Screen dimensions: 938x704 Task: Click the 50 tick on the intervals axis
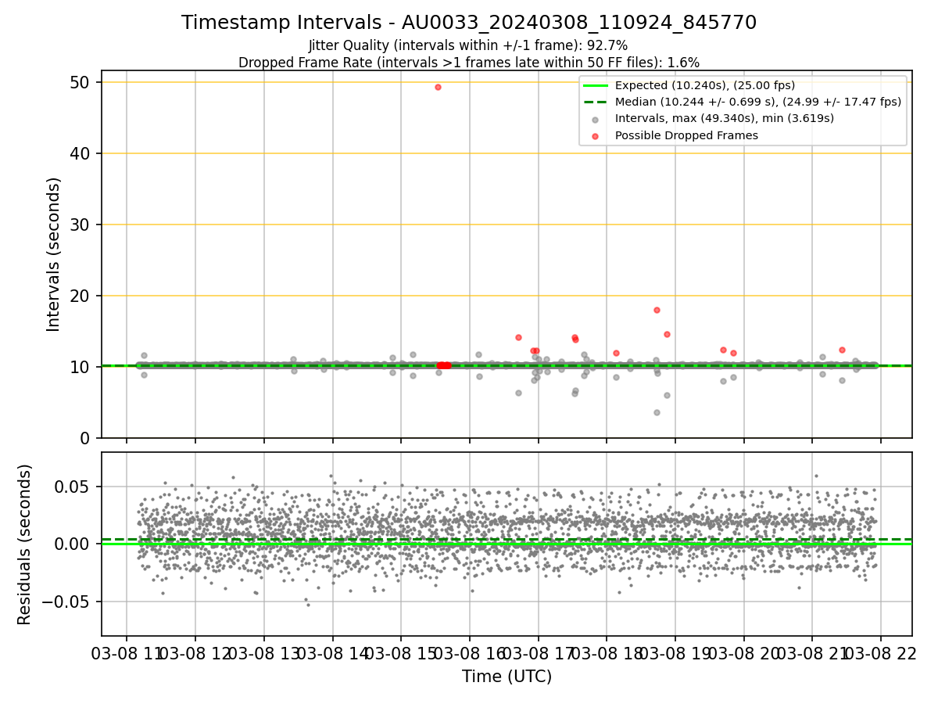(x=81, y=82)
